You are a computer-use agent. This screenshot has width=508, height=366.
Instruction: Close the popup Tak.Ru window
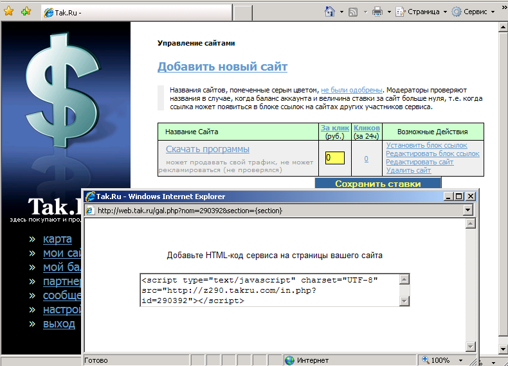click(471, 196)
